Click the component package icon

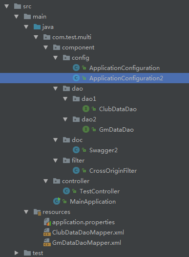[x=57, y=47]
